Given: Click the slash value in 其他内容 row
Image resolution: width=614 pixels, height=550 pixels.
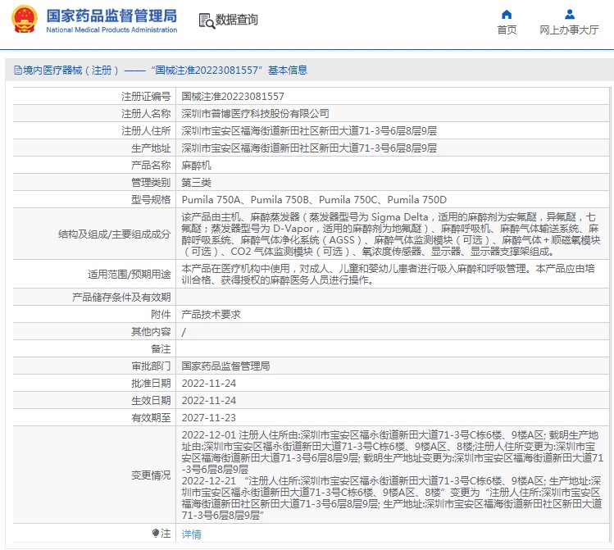Looking at the screenshot, I should tap(184, 332).
